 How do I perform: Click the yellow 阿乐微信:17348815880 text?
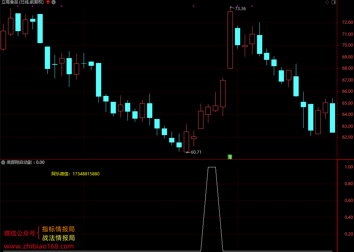pos(75,174)
